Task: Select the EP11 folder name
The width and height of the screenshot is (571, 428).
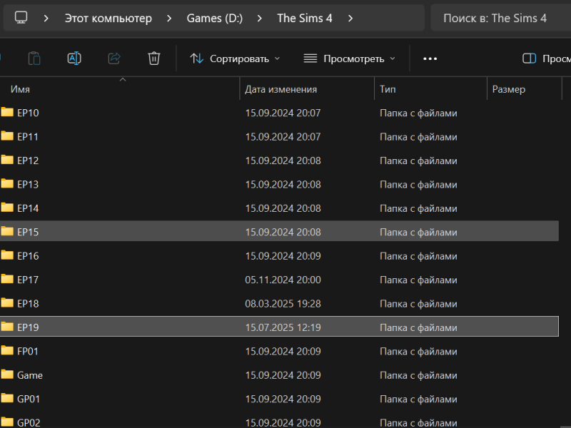Action: pyautogui.click(x=28, y=137)
